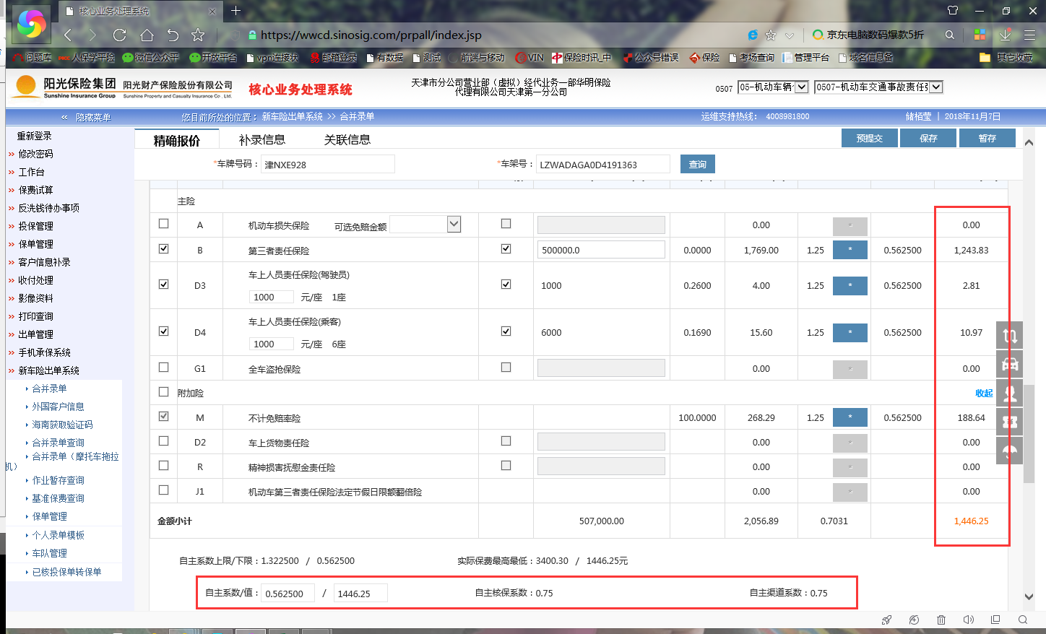The height and width of the screenshot is (634, 1046).
Task: Uncheck the 第三者责任保险 row B checkbox
Action: [163, 248]
